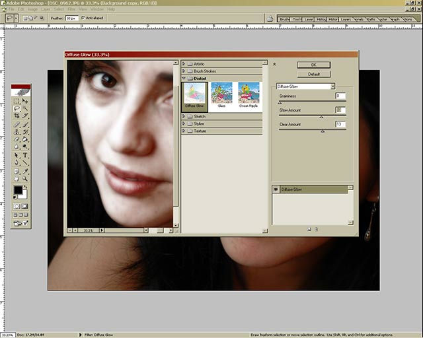
Task: Select the Eyedropper tool
Action: pyautogui.click(x=25, y=172)
